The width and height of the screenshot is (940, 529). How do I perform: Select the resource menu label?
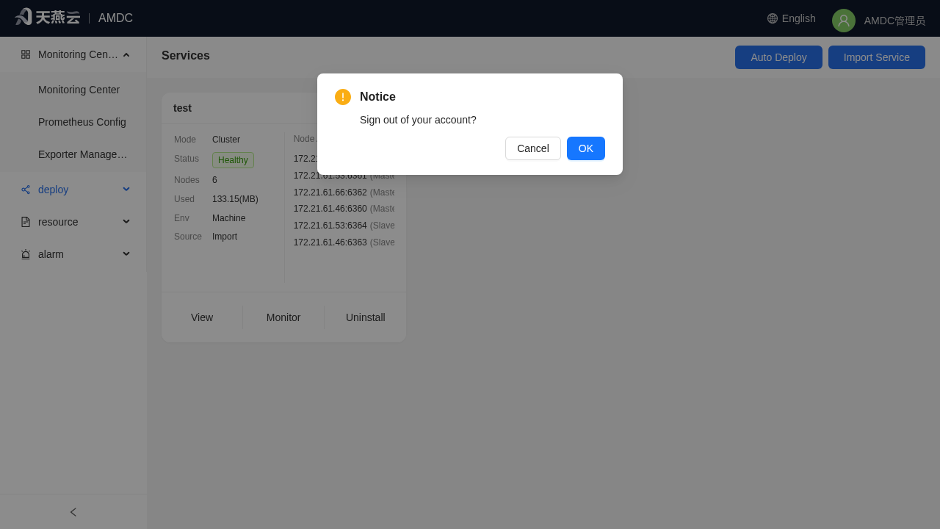58,222
